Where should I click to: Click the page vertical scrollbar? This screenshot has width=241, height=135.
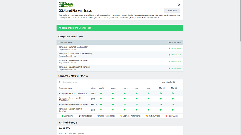pos(240,21)
